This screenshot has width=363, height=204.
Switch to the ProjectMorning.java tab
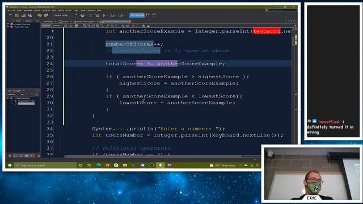click(x=86, y=22)
